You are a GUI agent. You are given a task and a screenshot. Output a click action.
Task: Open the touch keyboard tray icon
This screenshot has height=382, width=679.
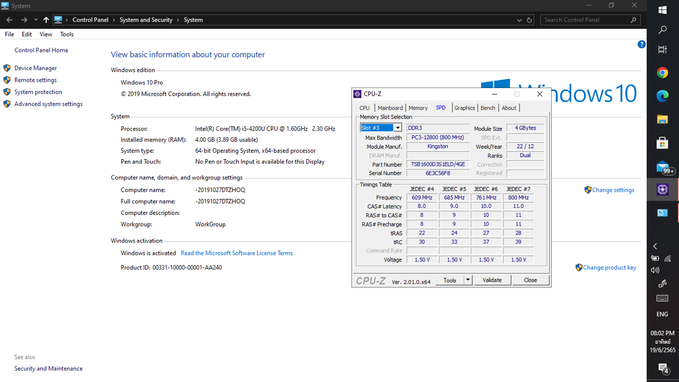tap(663, 299)
